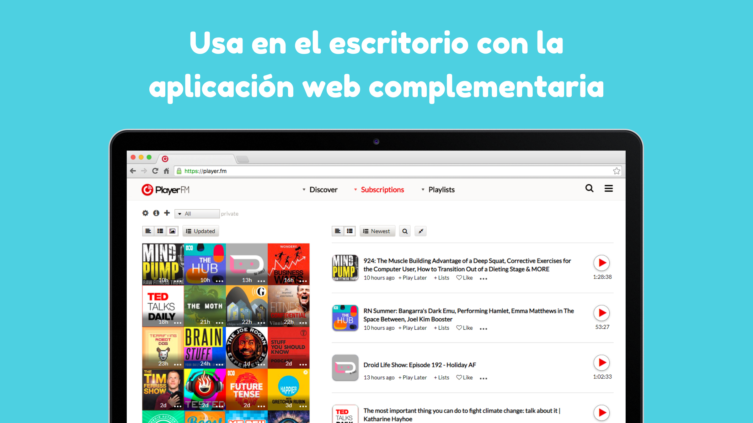Play the RN Summer Hub episode
The height and width of the screenshot is (423, 753).
(x=601, y=313)
